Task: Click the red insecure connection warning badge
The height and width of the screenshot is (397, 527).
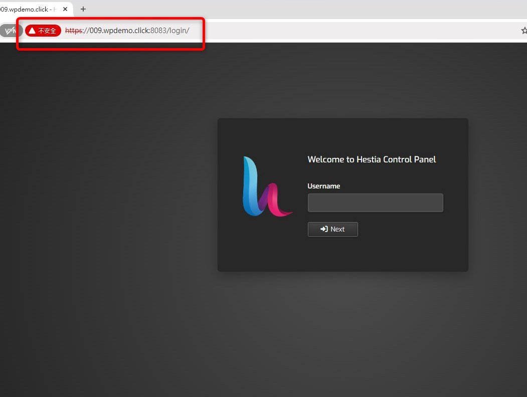Action: click(x=43, y=31)
